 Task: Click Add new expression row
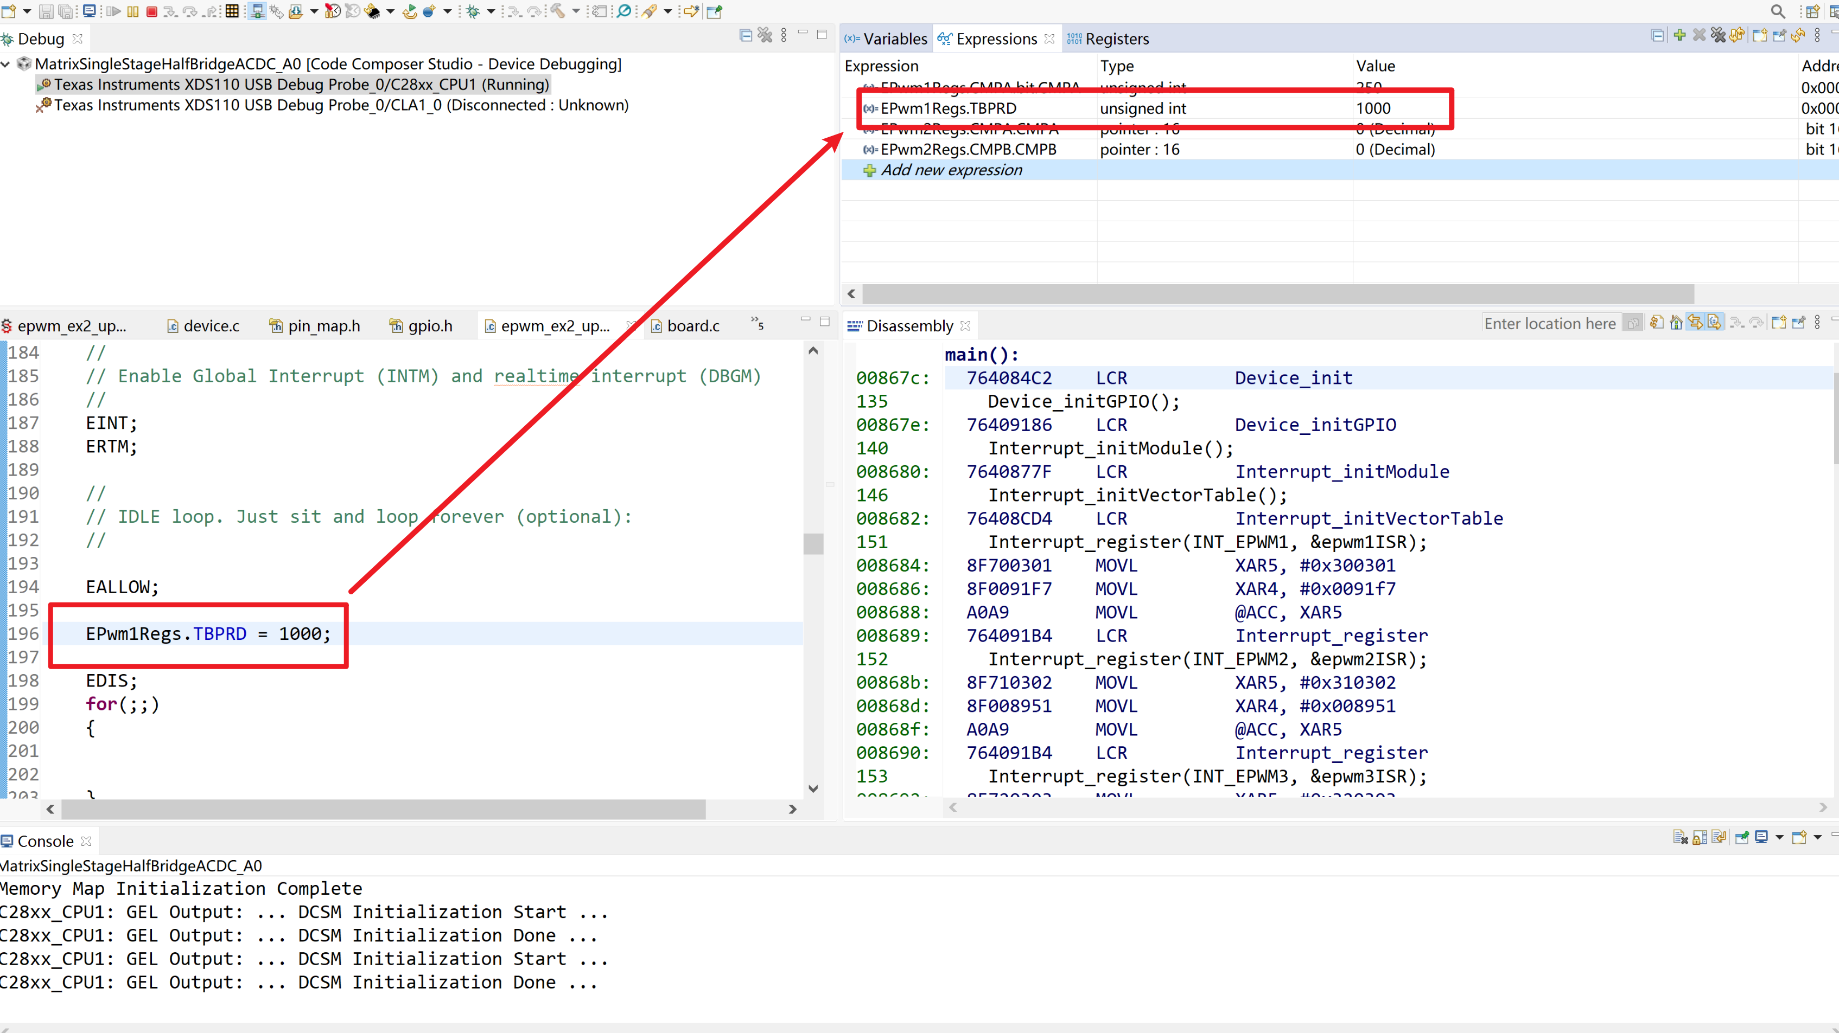[951, 170]
